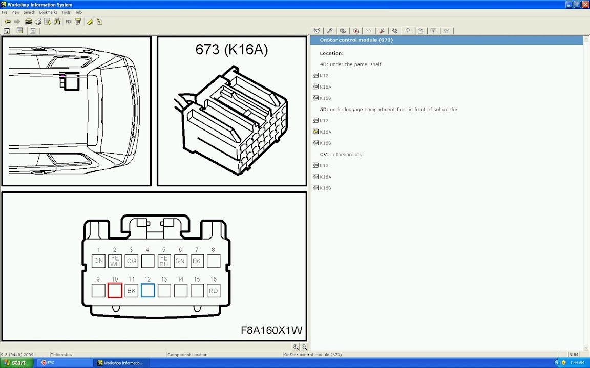Image resolution: width=590 pixels, height=368 pixels.
Task: Click K16B link under 5D location
Action: pos(325,143)
